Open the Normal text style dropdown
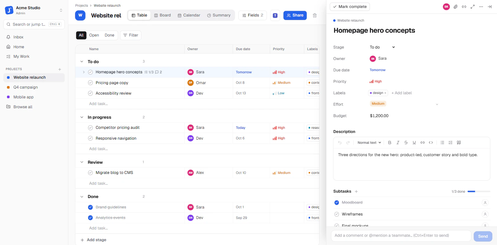The height and width of the screenshot is (245, 497). click(369, 142)
